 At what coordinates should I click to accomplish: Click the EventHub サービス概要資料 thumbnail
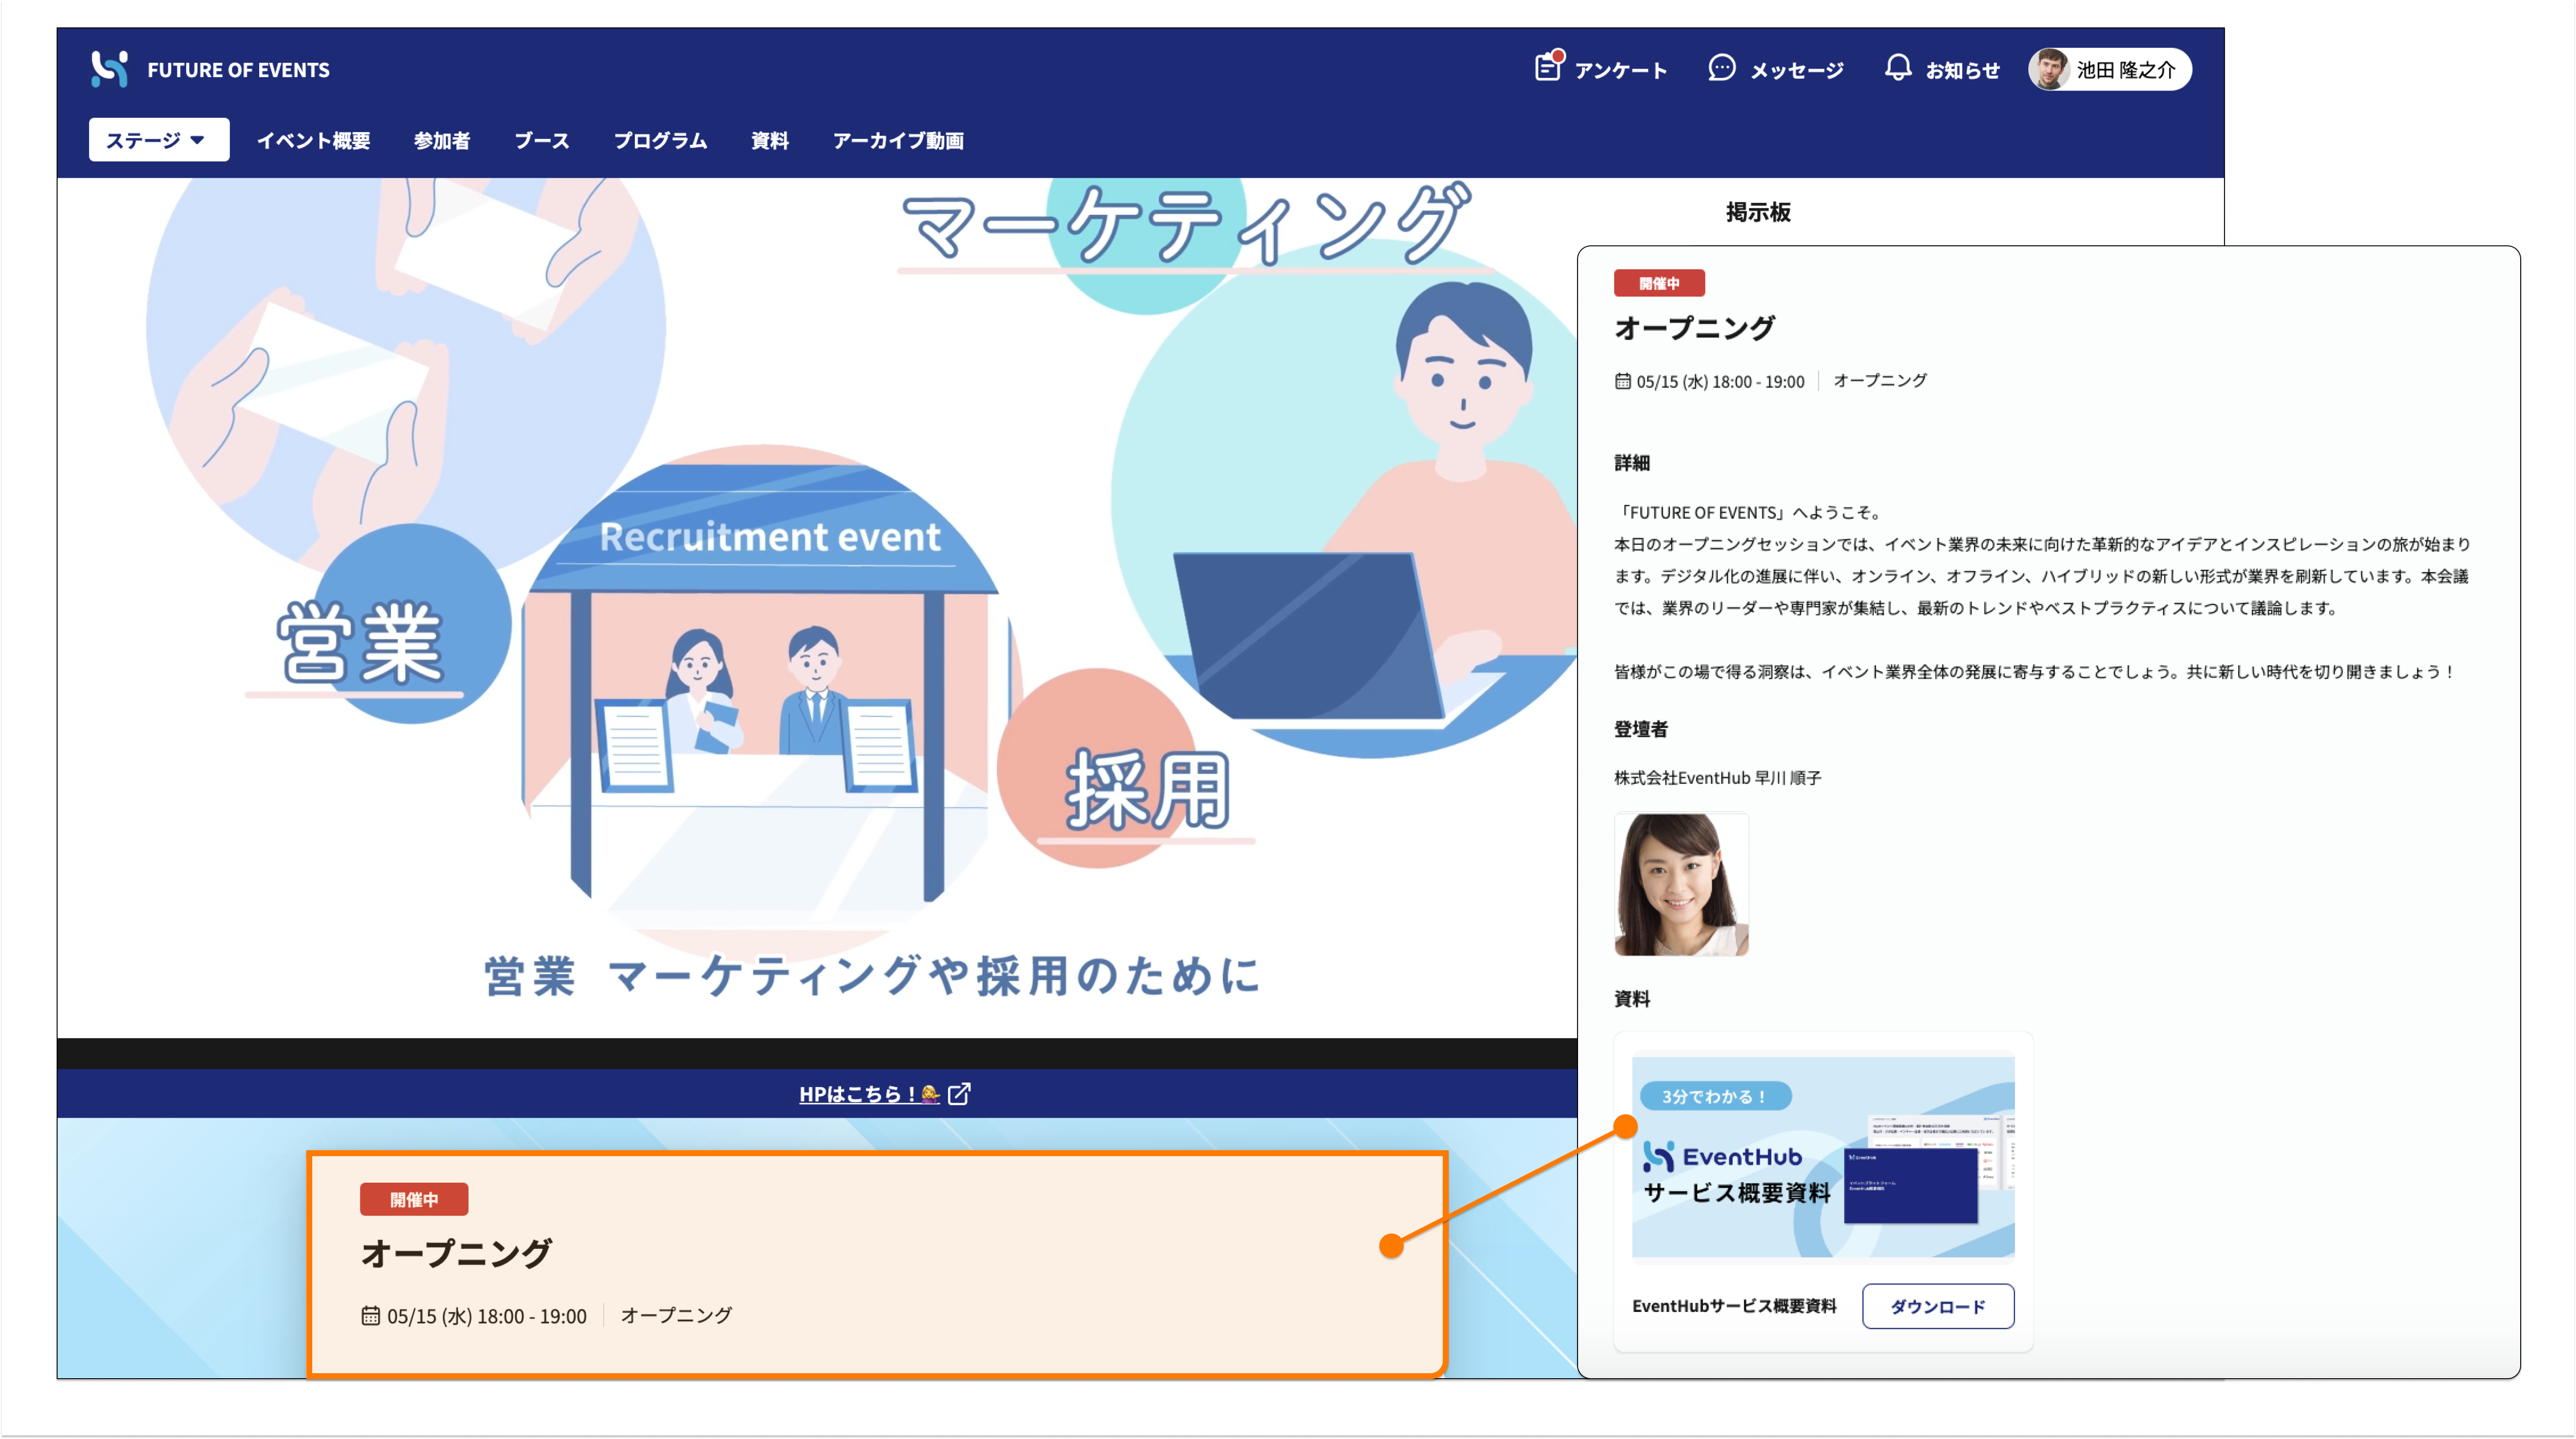click(x=1822, y=1156)
